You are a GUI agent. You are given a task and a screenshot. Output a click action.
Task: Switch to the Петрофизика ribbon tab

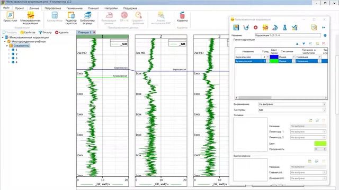point(52,8)
